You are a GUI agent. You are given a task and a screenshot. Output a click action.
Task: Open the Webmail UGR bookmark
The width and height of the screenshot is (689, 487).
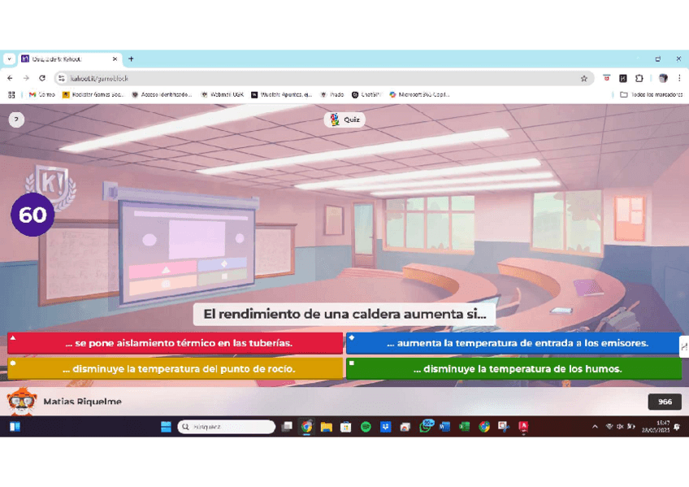[223, 94]
